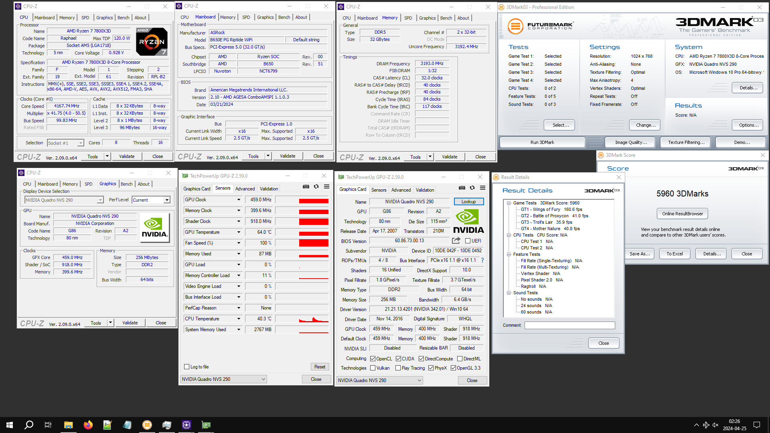Screen dimensions: 770x433
Task: Click Image Quality button in 3DMark03
Action: pos(630,142)
